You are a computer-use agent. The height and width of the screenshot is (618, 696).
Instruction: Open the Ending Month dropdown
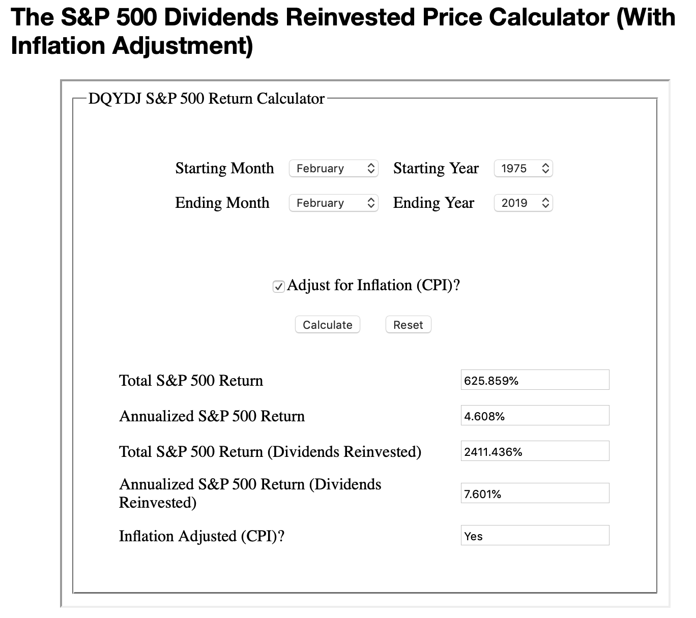[333, 203]
